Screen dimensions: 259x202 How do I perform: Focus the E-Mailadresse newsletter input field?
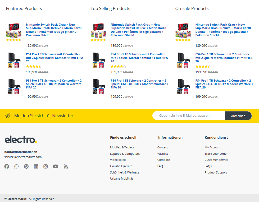click(188, 116)
